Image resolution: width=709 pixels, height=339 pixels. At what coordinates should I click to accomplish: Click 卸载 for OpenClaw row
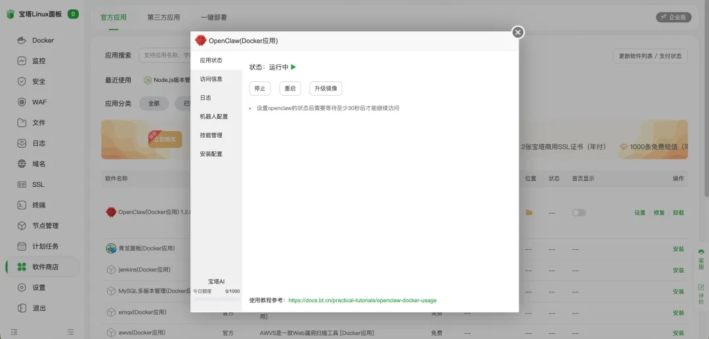tap(678, 212)
